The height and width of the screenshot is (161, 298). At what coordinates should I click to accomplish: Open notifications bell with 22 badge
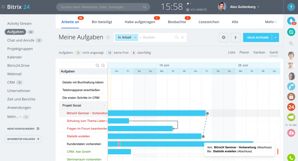pos(291,21)
